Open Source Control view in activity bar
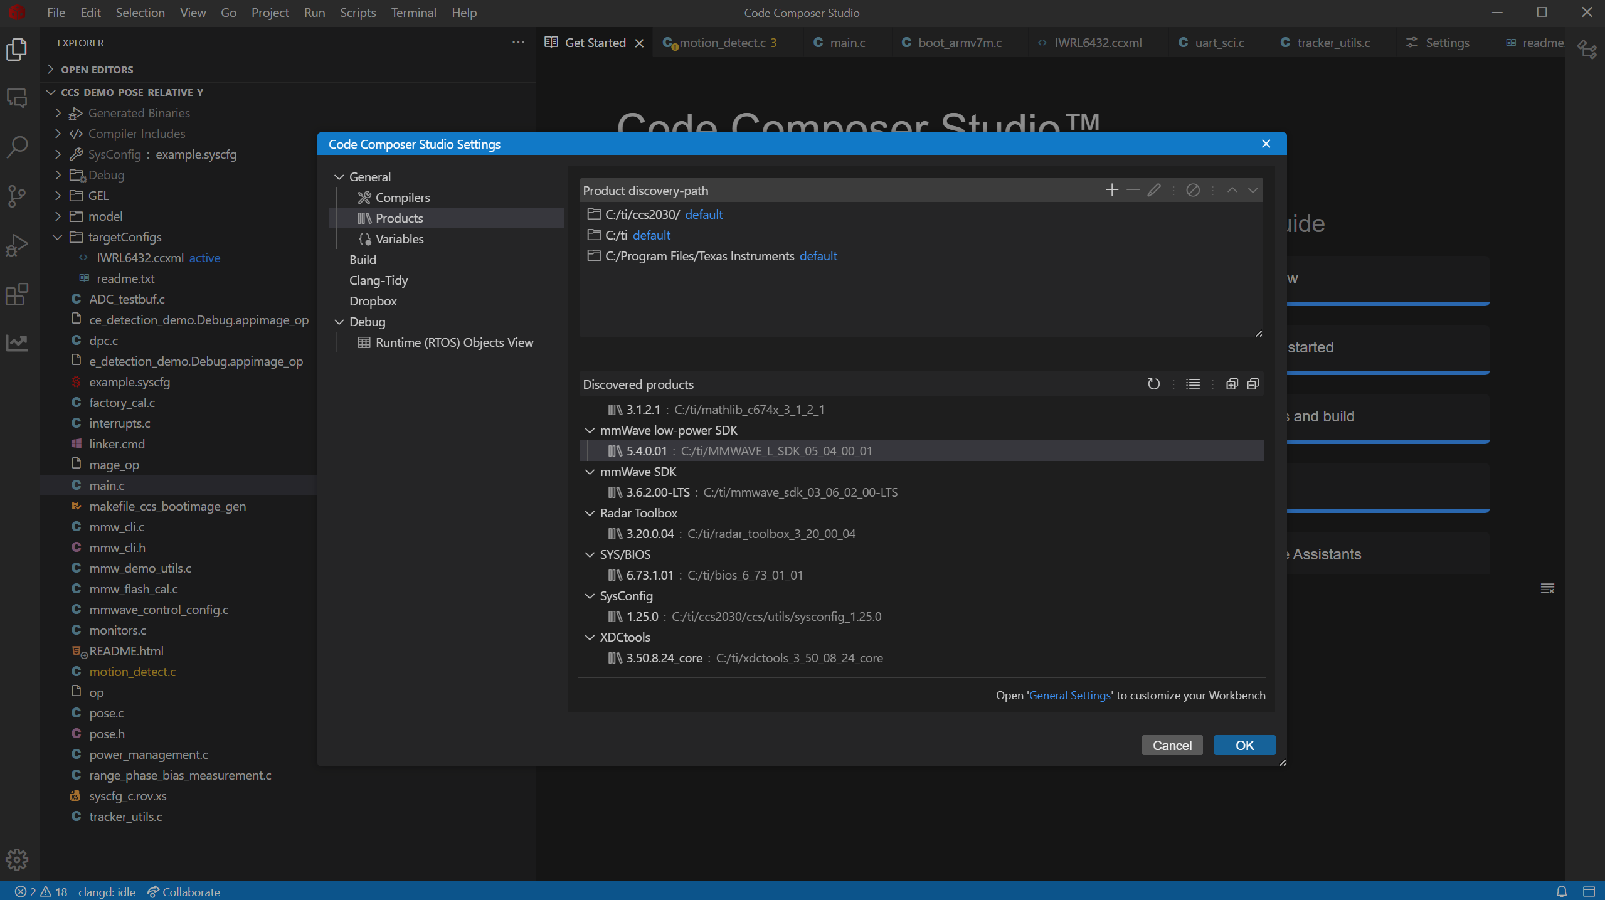Screen dimensions: 1605x900 click(x=17, y=196)
